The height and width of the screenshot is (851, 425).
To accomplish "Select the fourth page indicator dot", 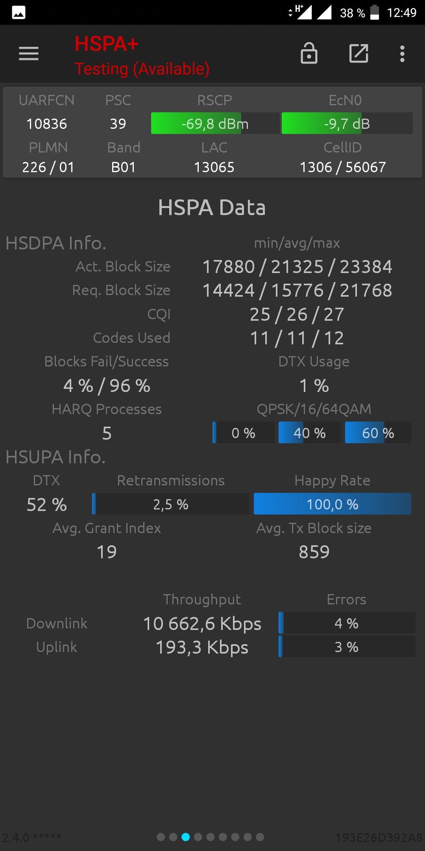I will [198, 837].
